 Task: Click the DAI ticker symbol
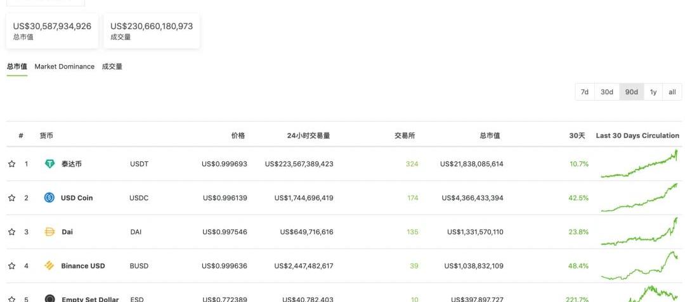coord(136,232)
